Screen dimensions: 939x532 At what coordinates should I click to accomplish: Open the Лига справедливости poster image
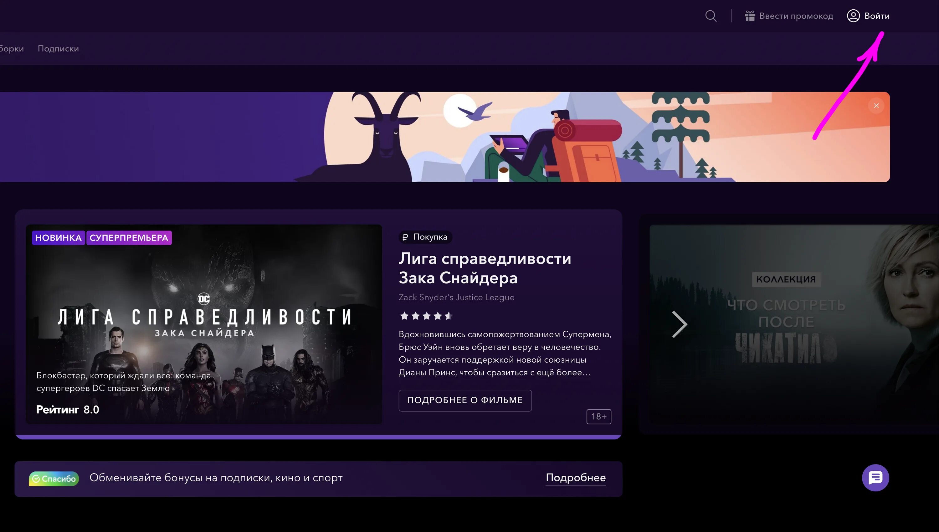pyautogui.click(x=204, y=324)
